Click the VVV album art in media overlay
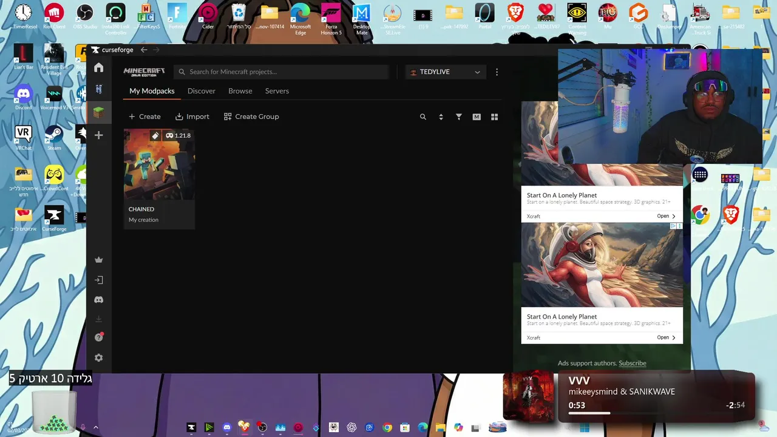This screenshot has height=437, width=777. (529, 397)
